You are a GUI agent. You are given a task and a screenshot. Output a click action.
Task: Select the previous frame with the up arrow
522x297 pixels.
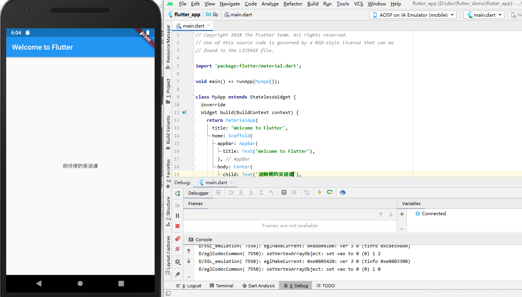coord(381,214)
